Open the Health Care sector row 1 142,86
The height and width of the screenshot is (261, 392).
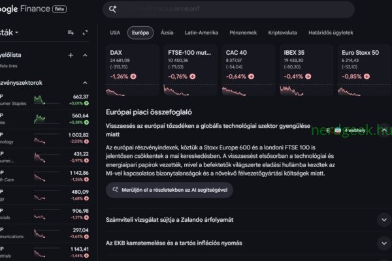click(x=44, y=176)
